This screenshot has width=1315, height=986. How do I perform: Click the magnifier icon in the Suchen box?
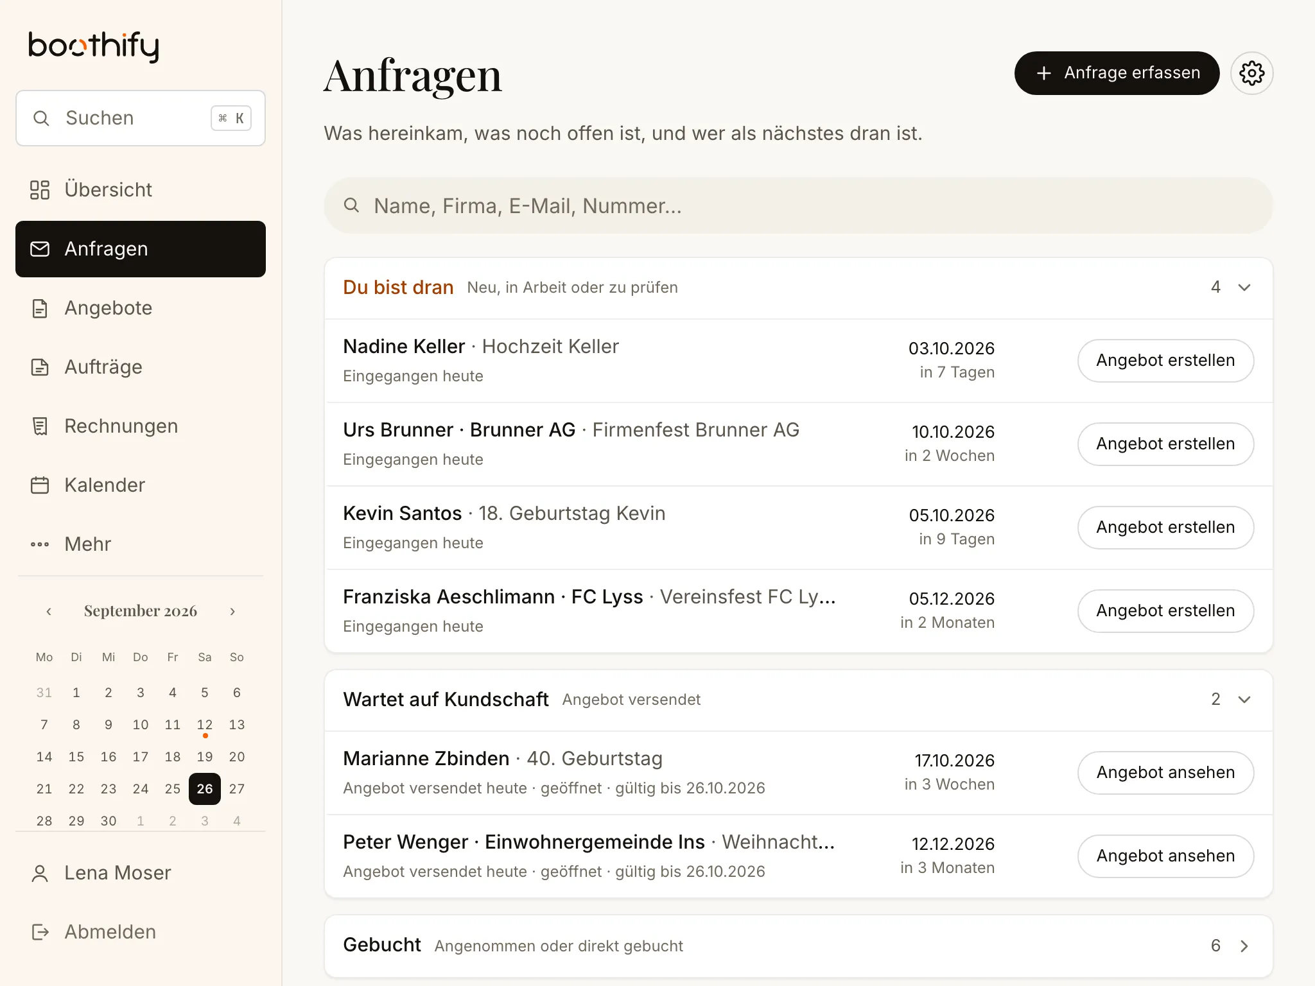[41, 118]
